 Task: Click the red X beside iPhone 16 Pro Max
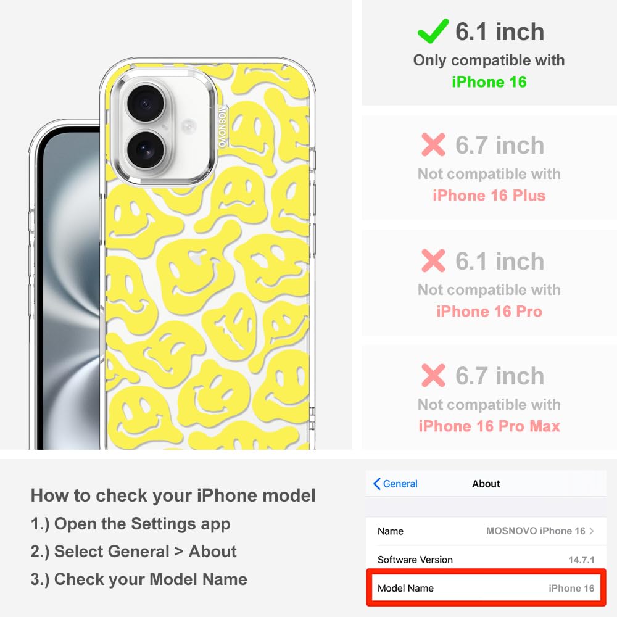(x=433, y=375)
